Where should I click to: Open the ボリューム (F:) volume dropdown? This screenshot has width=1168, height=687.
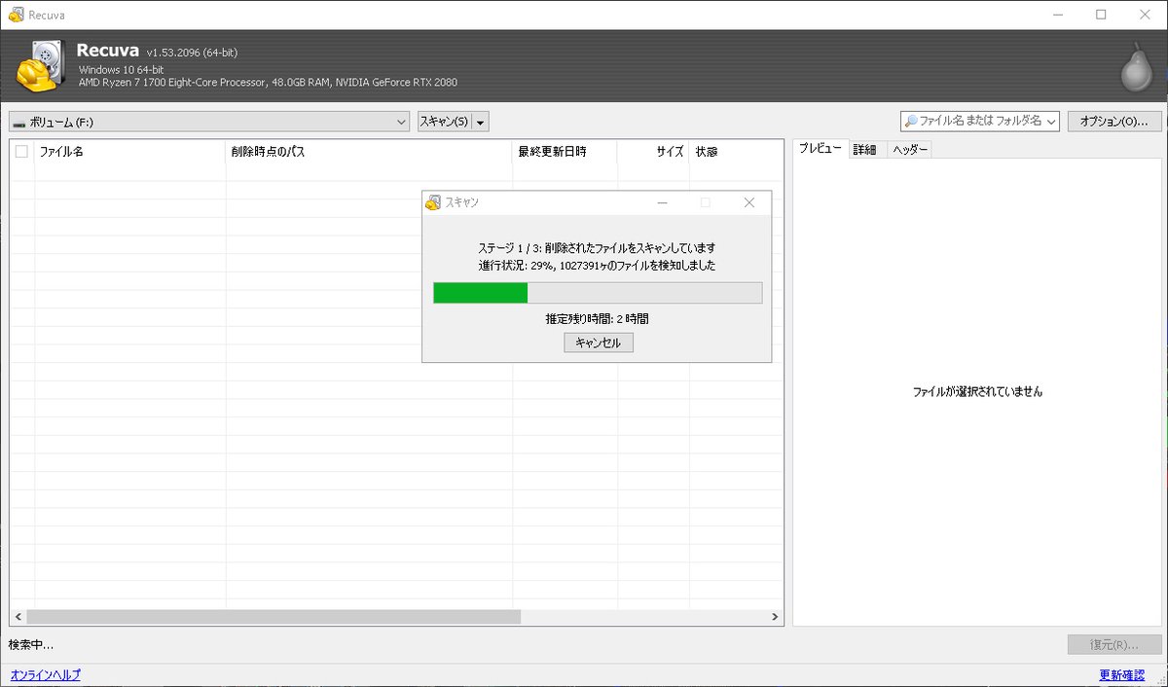click(399, 122)
